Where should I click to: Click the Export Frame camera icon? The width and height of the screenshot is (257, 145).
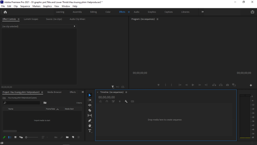point(227,85)
